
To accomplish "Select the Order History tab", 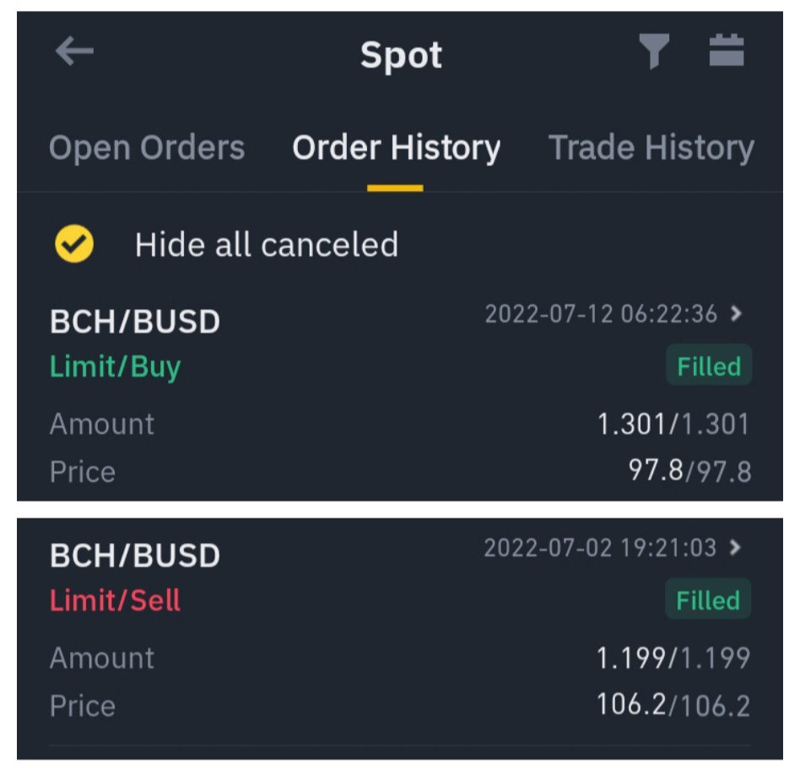I will pyautogui.click(x=396, y=148).
